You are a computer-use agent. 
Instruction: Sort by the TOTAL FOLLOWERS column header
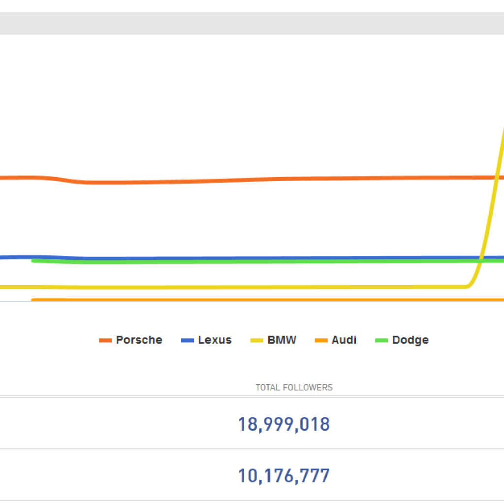click(294, 388)
